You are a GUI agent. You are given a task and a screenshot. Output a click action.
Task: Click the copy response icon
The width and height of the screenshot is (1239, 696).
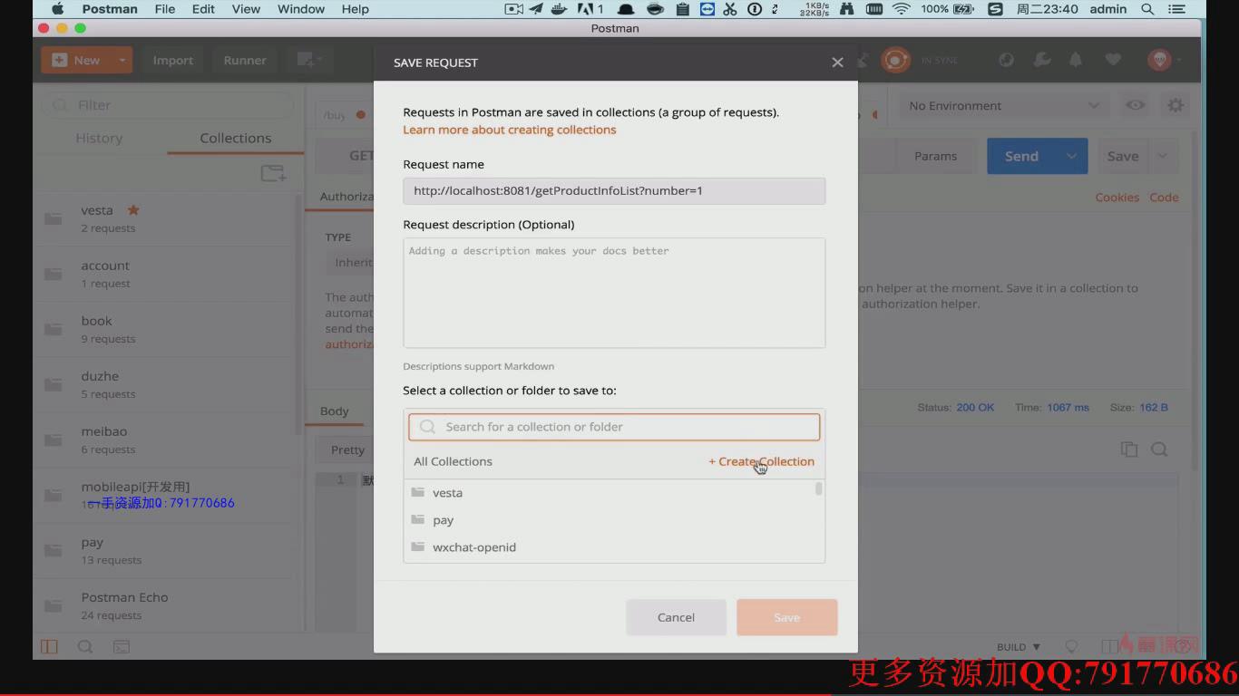[x=1128, y=449]
